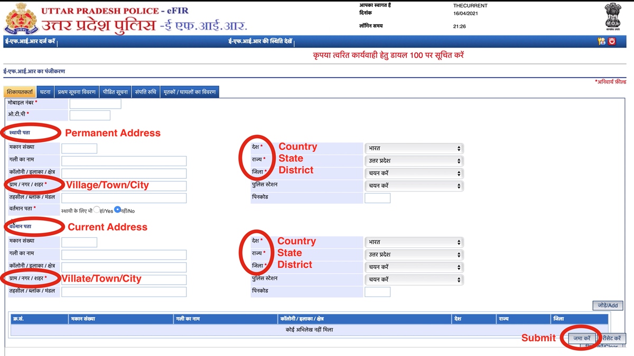
Task: Click permanent address गली का नाम field
Action: click(124, 161)
